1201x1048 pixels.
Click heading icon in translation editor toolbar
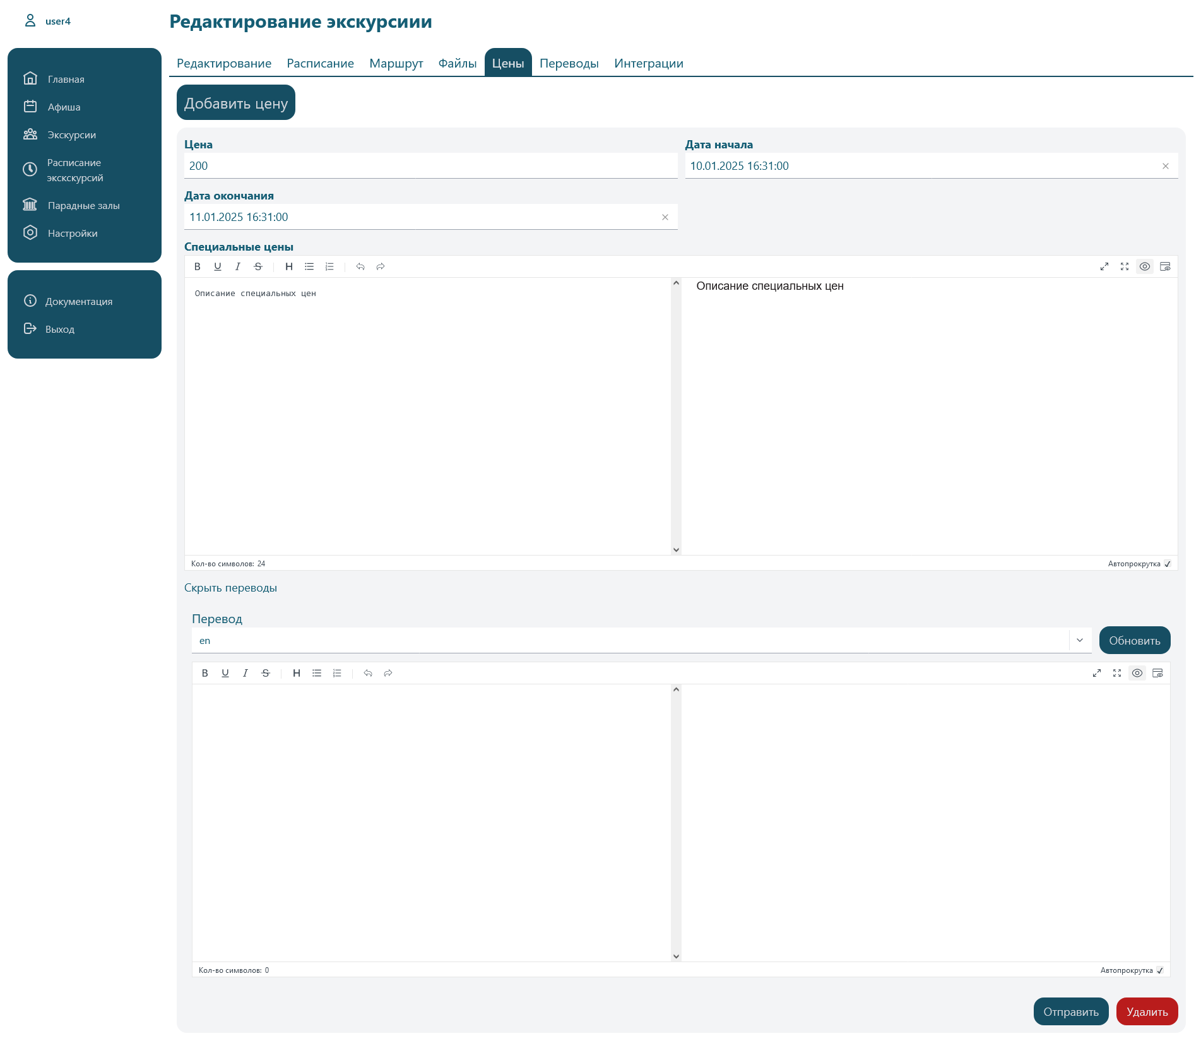(x=297, y=673)
